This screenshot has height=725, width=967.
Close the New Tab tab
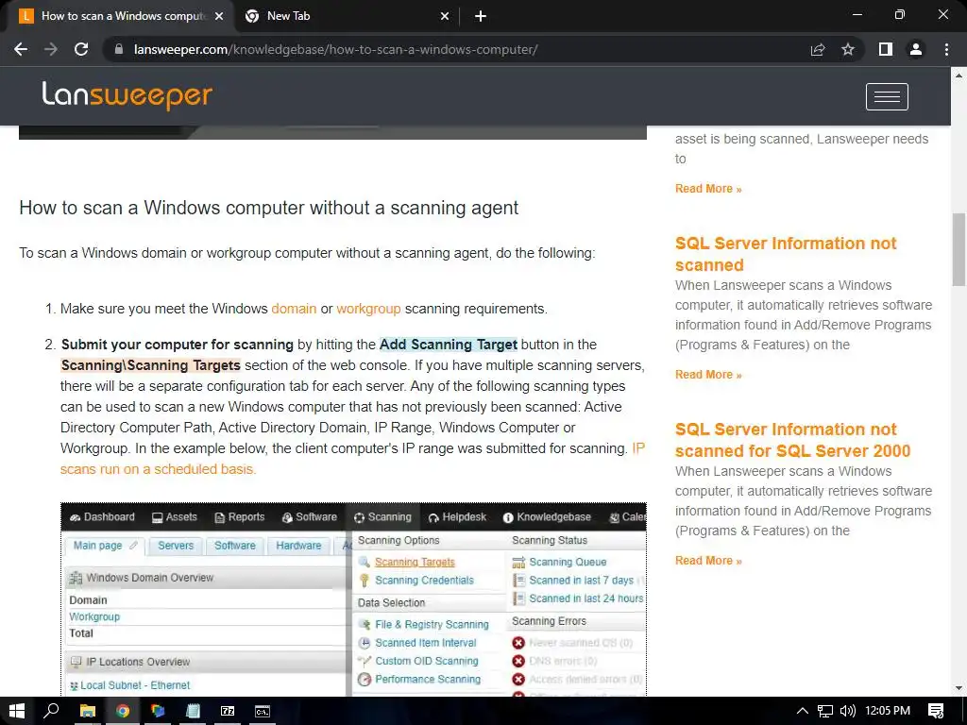[445, 16]
